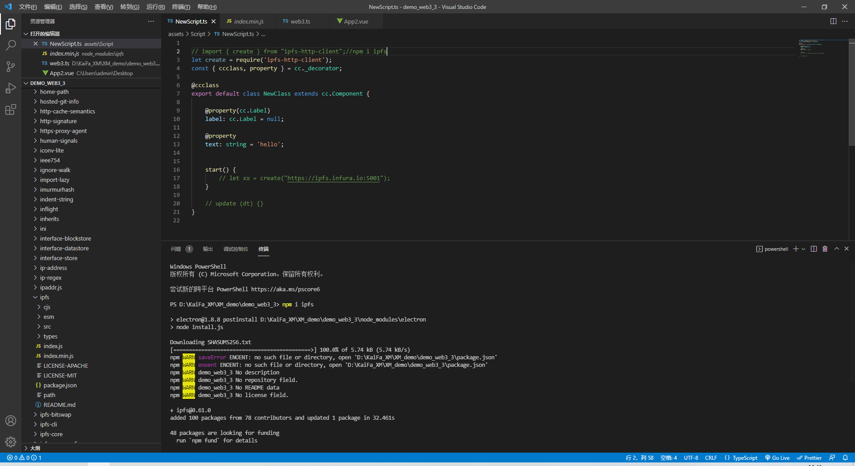
Task: Select App2.vue in open editors list
Action: point(91,73)
